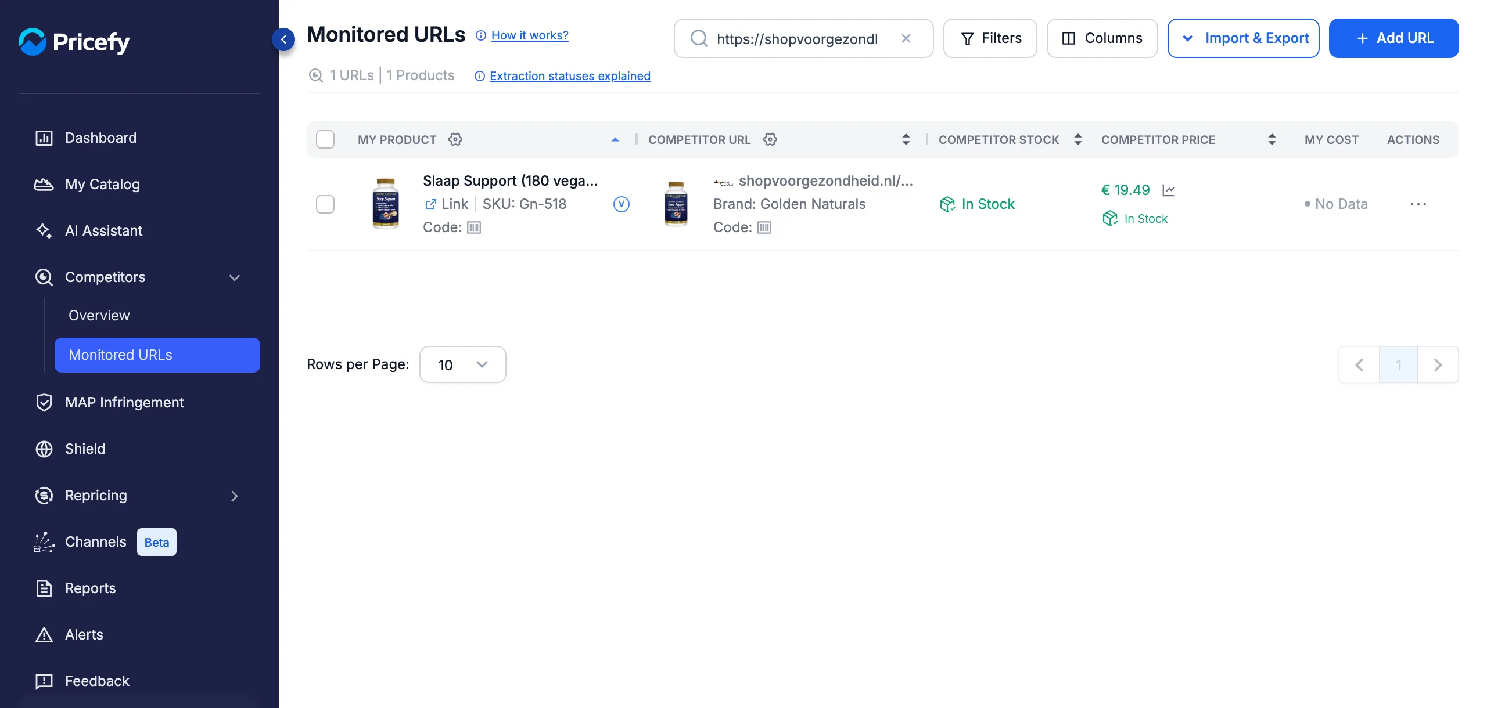Screen dimensions: 1487x708
Task: Open Competitor URL column settings gear
Action: click(770, 139)
